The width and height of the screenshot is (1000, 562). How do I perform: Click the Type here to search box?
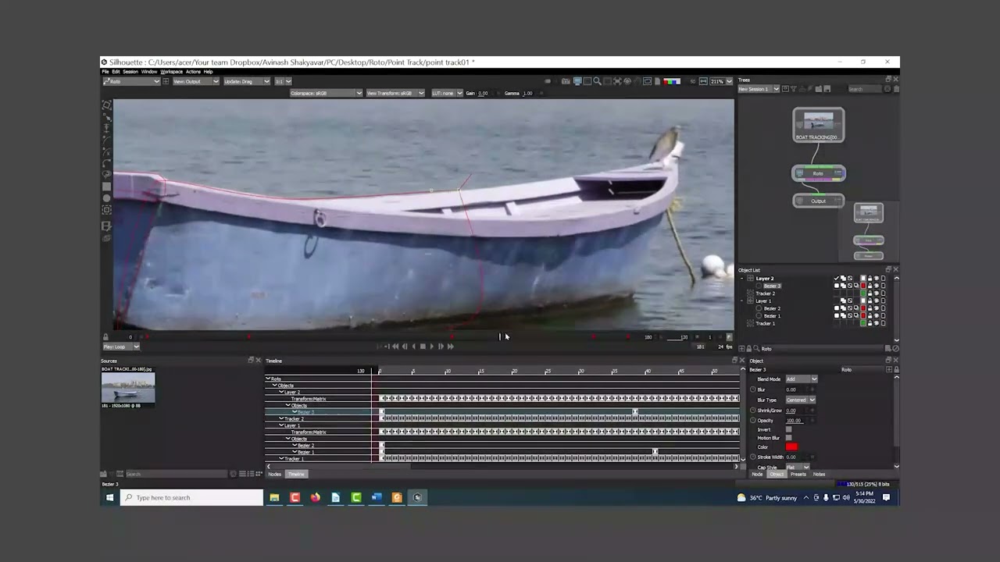pyautogui.click(x=191, y=497)
